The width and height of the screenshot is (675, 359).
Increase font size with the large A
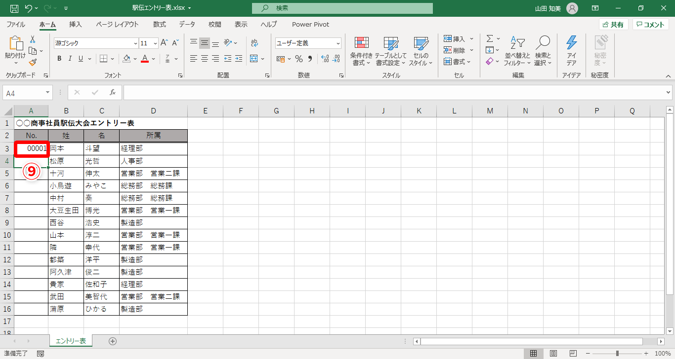pos(165,43)
